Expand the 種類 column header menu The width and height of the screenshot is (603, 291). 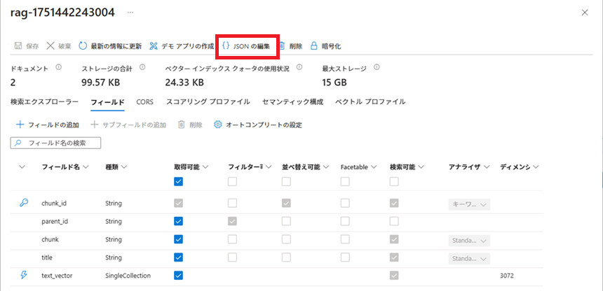coord(124,167)
